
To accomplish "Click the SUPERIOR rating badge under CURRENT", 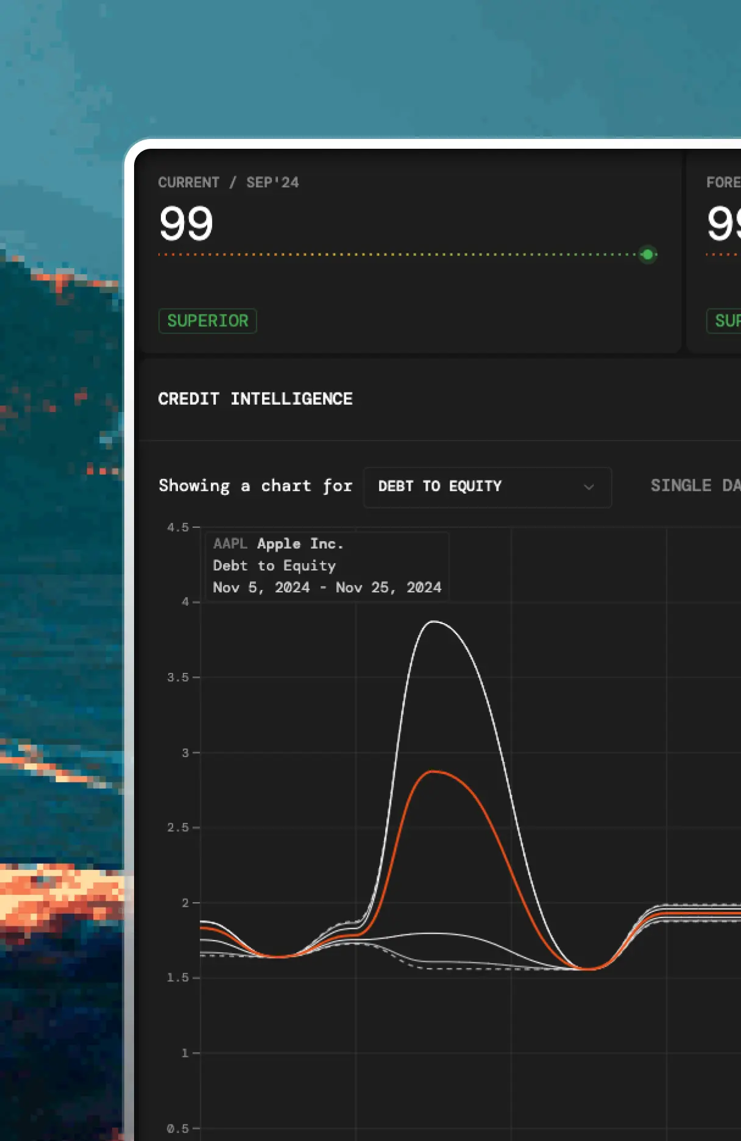I will click(208, 321).
